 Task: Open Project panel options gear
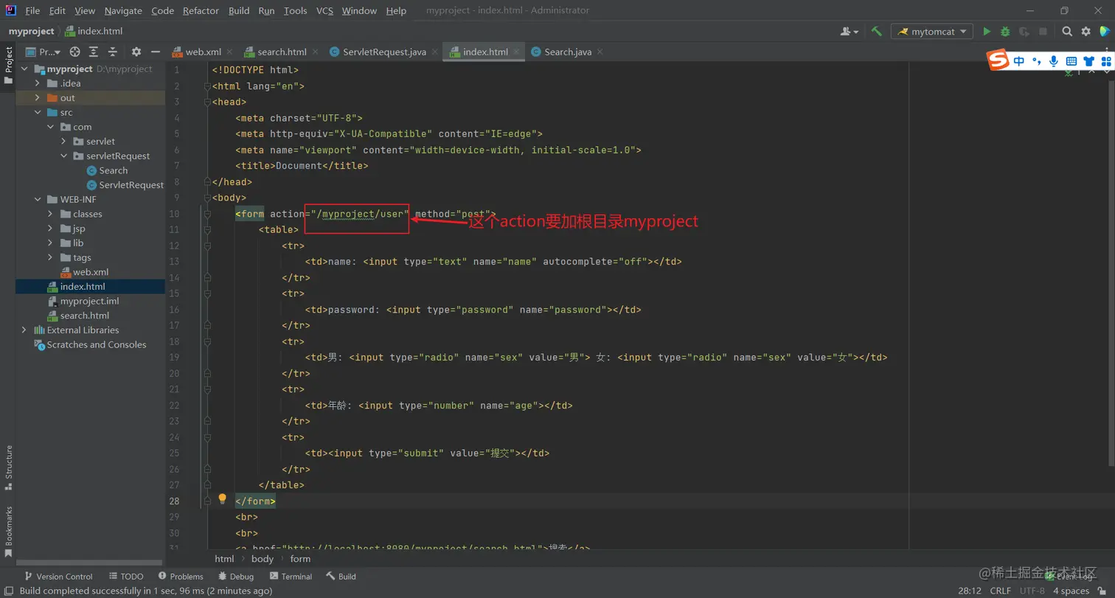(x=136, y=52)
